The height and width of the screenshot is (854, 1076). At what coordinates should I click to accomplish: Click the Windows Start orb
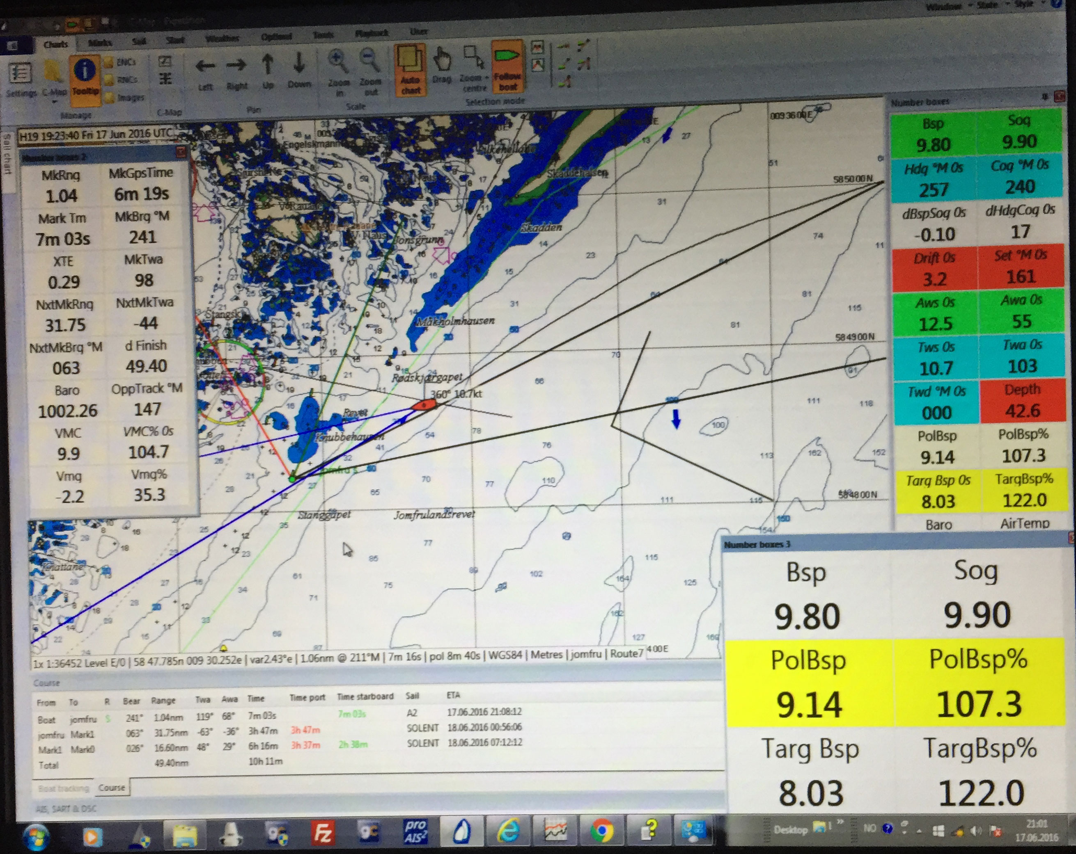point(37,837)
